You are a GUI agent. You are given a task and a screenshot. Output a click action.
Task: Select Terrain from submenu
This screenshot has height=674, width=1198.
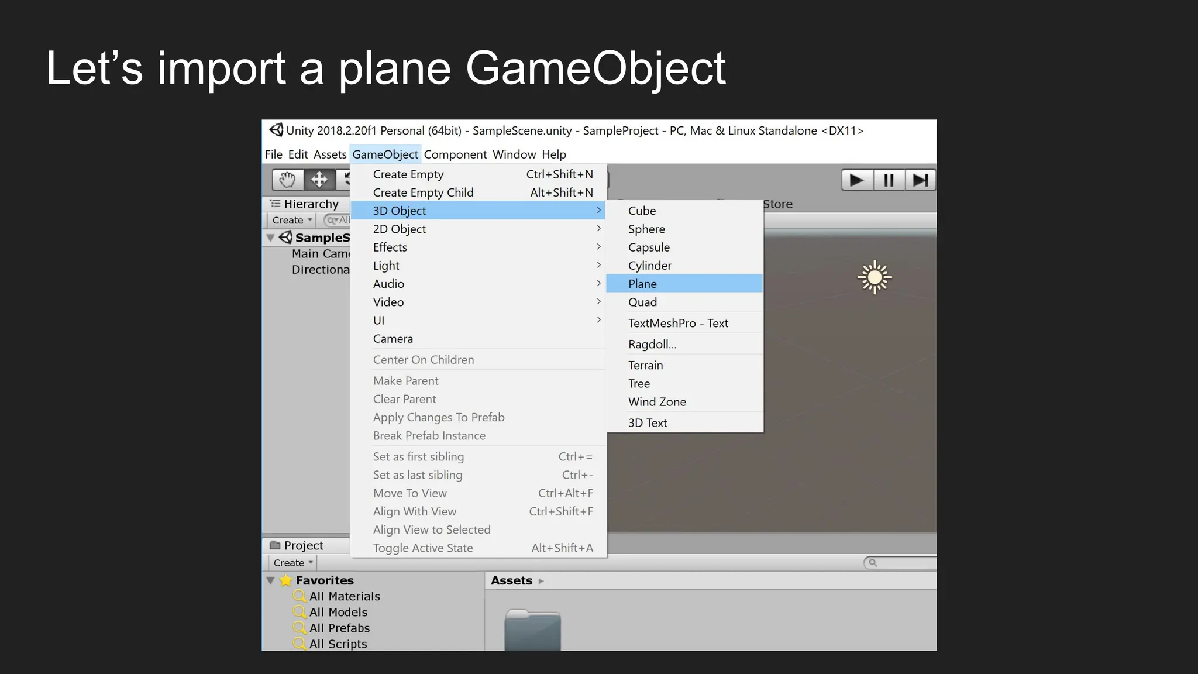click(x=684, y=365)
